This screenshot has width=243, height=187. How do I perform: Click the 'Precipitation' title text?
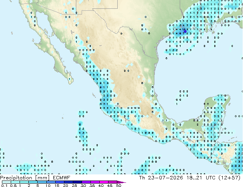coord(16,178)
